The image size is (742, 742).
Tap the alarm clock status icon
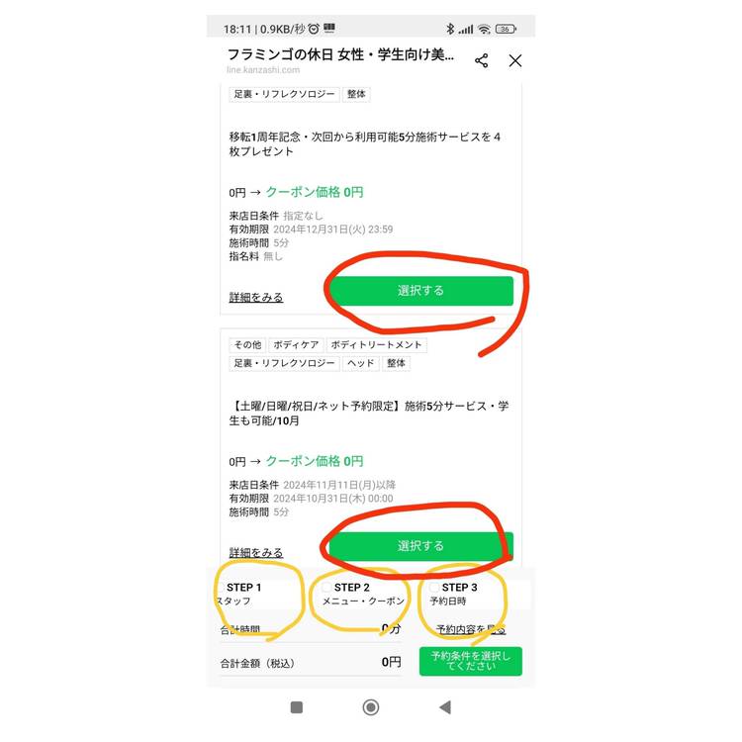point(314,29)
